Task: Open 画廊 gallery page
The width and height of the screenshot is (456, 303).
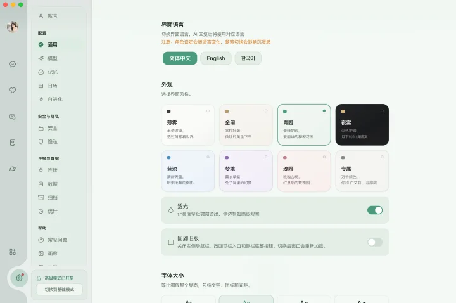Action: (x=60, y=254)
